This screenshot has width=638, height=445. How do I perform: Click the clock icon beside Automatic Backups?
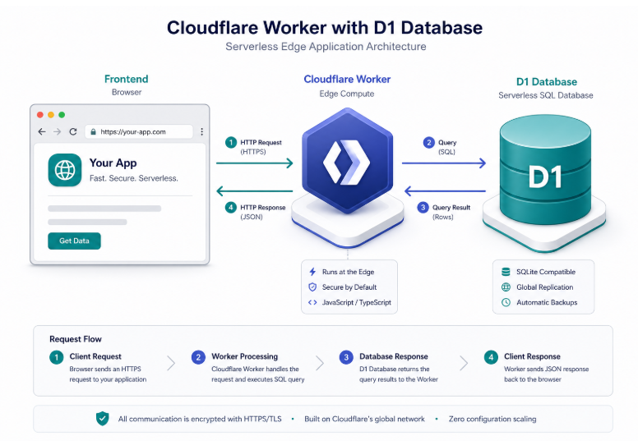(x=506, y=302)
